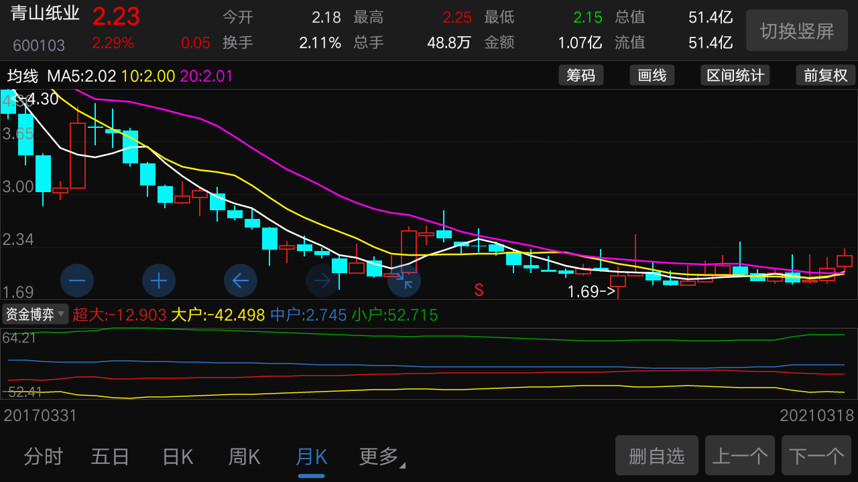Image resolution: width=858 pixels, height=482 pixels.
Task: Go to next stock with 下一个
Action: [816, 456]
